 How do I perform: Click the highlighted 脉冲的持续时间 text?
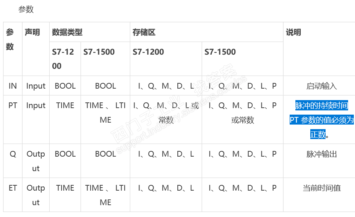coord(321,106)
